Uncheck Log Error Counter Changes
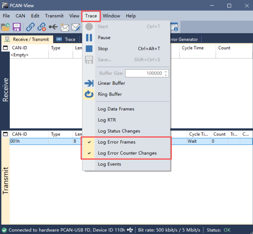Image resolution: width=253 pixels, height=234 pixels. coord(127,153)
